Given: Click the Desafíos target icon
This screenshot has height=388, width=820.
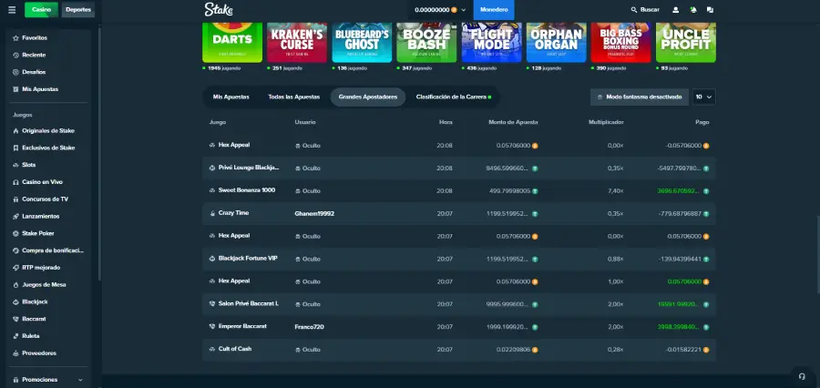Looking at the screenshot, I should pyautogui.click(x=16, y=72).
